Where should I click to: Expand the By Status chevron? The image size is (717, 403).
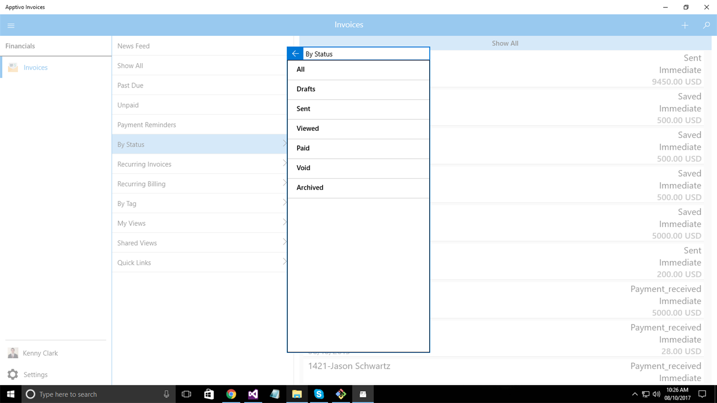[x=285, y=144]
